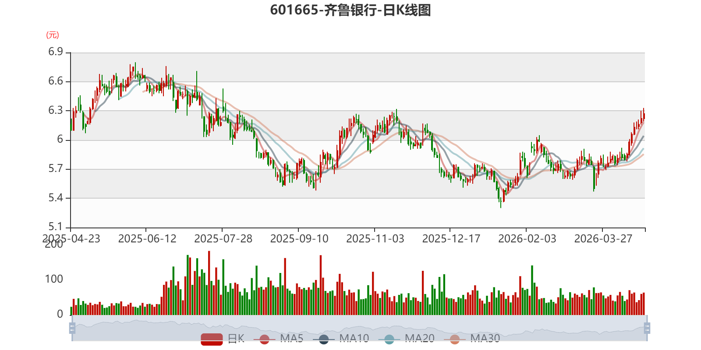Image resolution: width=701 pixels, height=350 pixels.
Task: Toggle the MA10 legend entry
Action: [x=341, y=339]
